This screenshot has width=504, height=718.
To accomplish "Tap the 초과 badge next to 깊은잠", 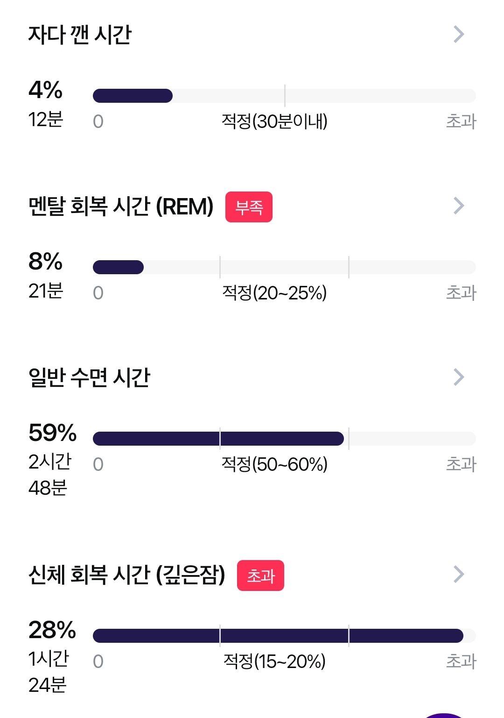I will (260, 576).
